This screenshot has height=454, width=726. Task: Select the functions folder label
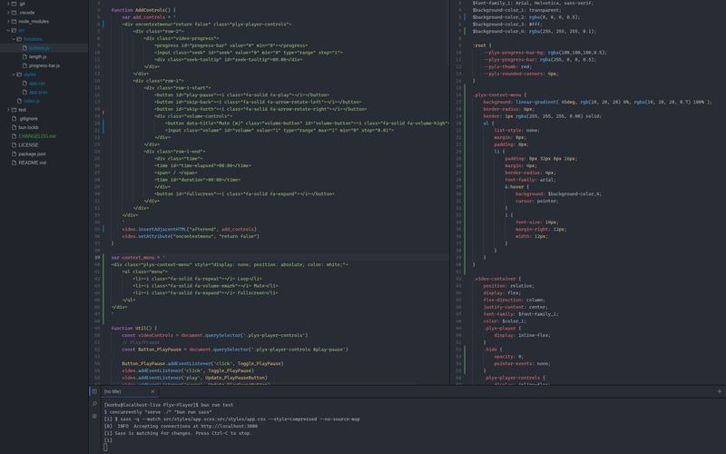[x=33, y=39]
